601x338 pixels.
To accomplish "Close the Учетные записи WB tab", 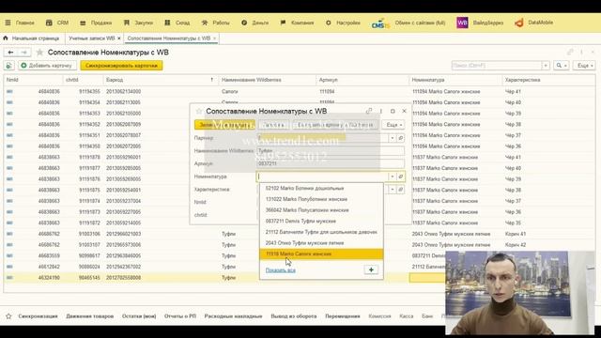I will pyautogui.click(x=119, y=38).
